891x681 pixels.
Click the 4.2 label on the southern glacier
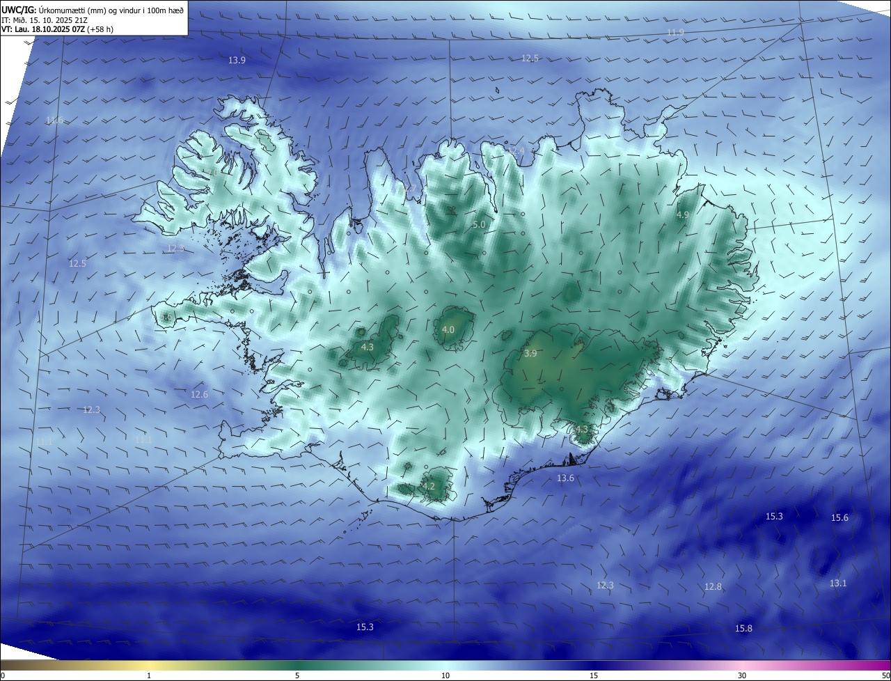(429, 487)
